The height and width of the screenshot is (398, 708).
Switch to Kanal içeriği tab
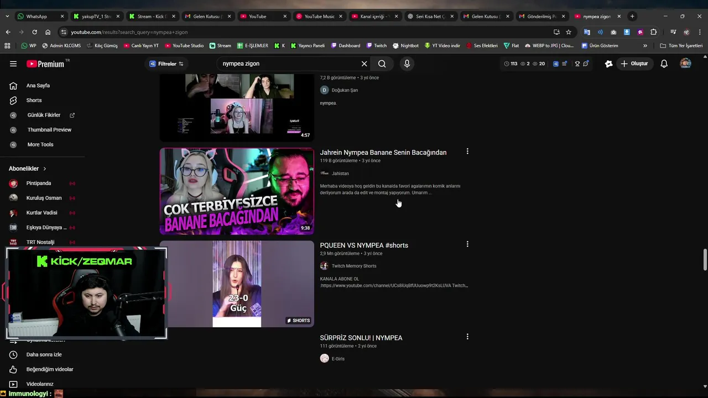click(x=374, y=17)
